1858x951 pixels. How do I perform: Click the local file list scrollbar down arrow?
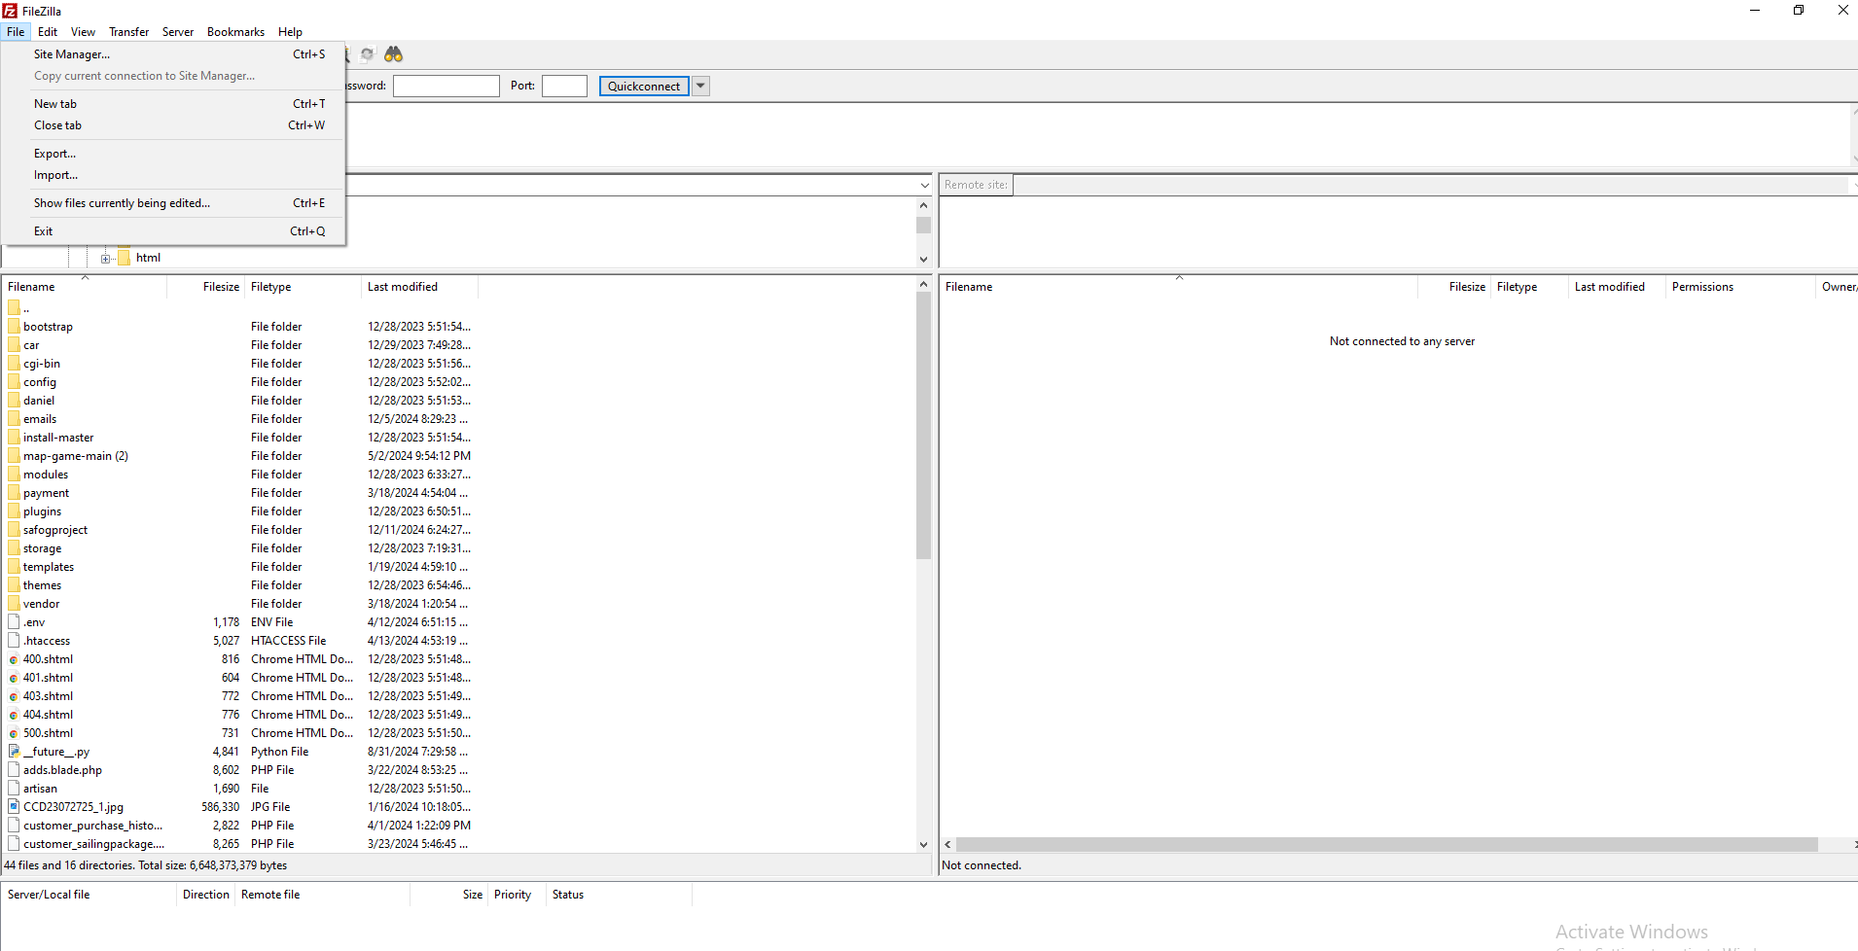click(924, 845)
